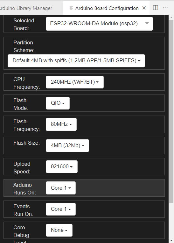Viewport: 174px width, 243px height.
Task: Click the Selected Board dropdown arrow icon
Action: [x=147, y=23]
